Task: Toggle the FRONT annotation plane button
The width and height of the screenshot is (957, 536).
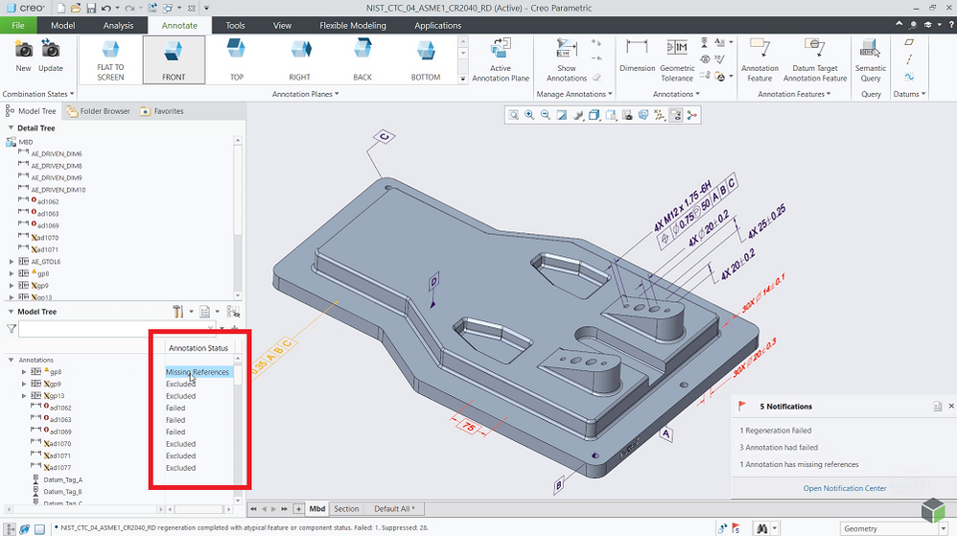Action: coord(174,59)
